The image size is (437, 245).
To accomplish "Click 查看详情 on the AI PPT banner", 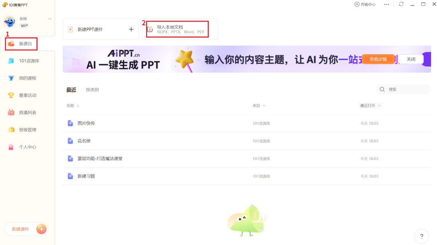I will (x=378, y=59).
